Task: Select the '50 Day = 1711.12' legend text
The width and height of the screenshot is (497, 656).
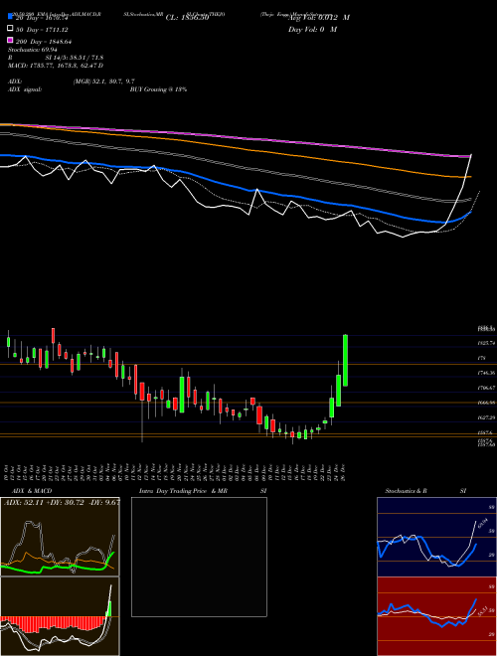Action: [42, 30]
